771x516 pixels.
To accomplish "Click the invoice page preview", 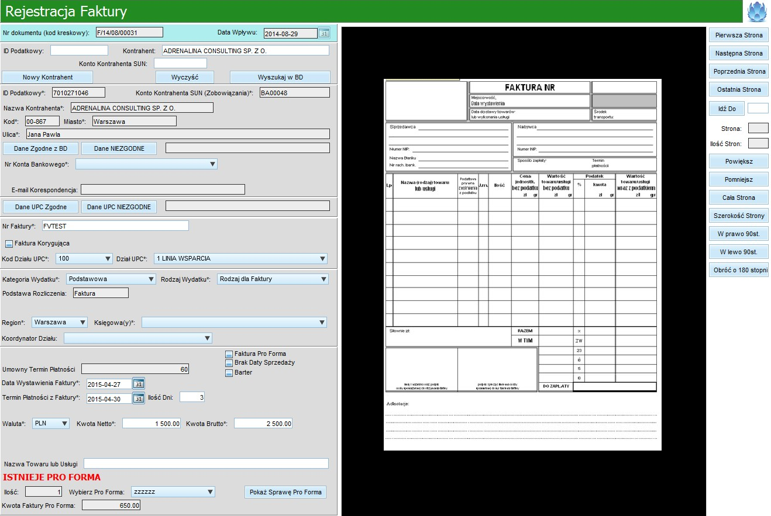I will pos(522,265).
